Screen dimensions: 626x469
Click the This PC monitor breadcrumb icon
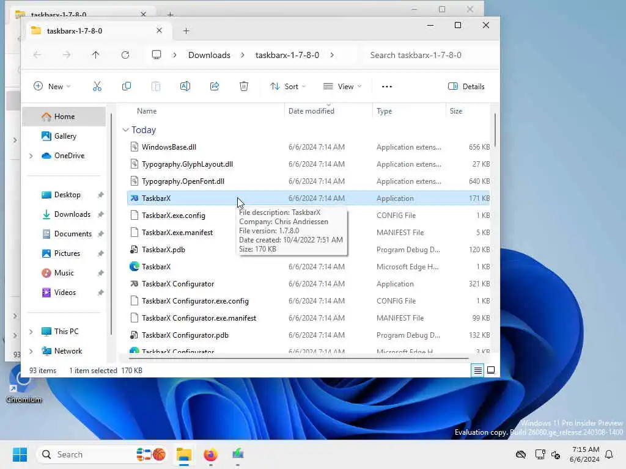(x=156, y=55)
